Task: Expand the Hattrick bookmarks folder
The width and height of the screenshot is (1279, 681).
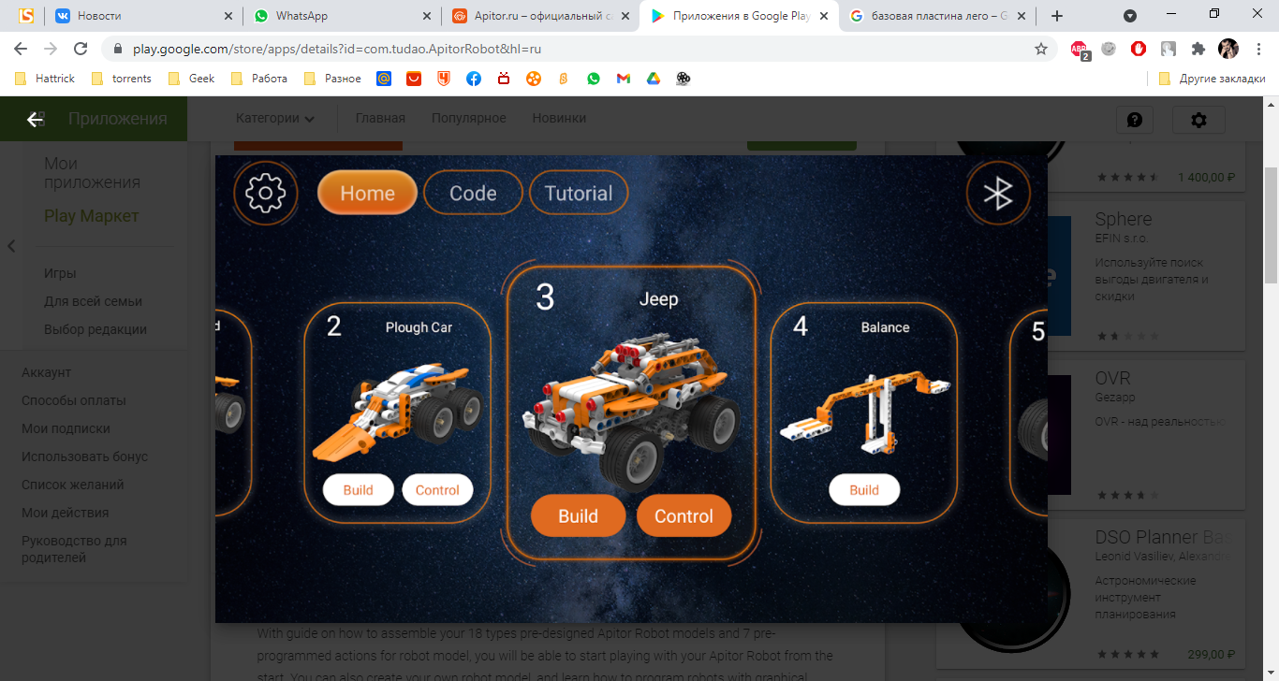Action: pyautogui.click(x=45, y=79)
